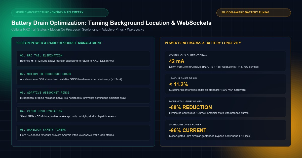
Task: Open the '01. RRC Tail Elimination' card
Action: 83,58
